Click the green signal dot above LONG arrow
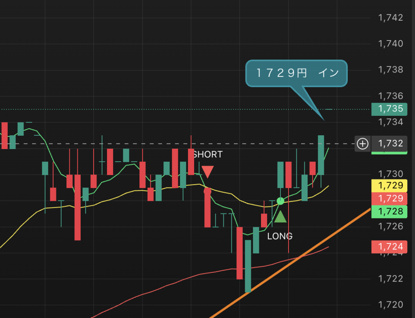 tap(280, 201)
